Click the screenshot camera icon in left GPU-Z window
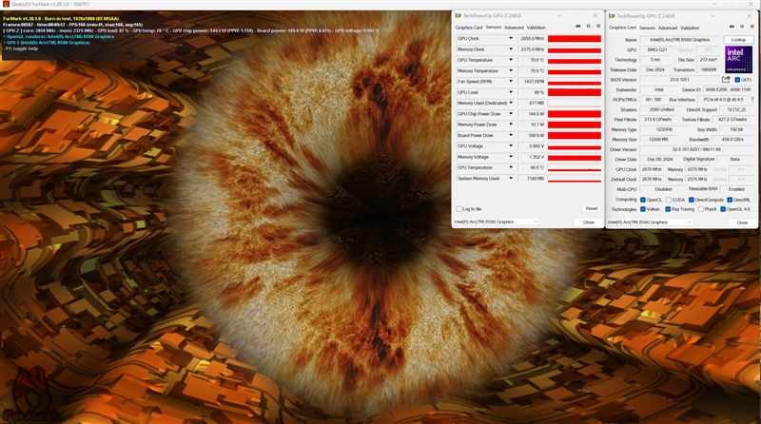 pos(576,27)
